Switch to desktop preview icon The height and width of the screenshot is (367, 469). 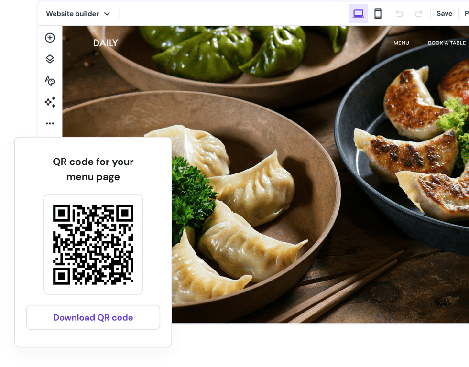coord(359,13)
